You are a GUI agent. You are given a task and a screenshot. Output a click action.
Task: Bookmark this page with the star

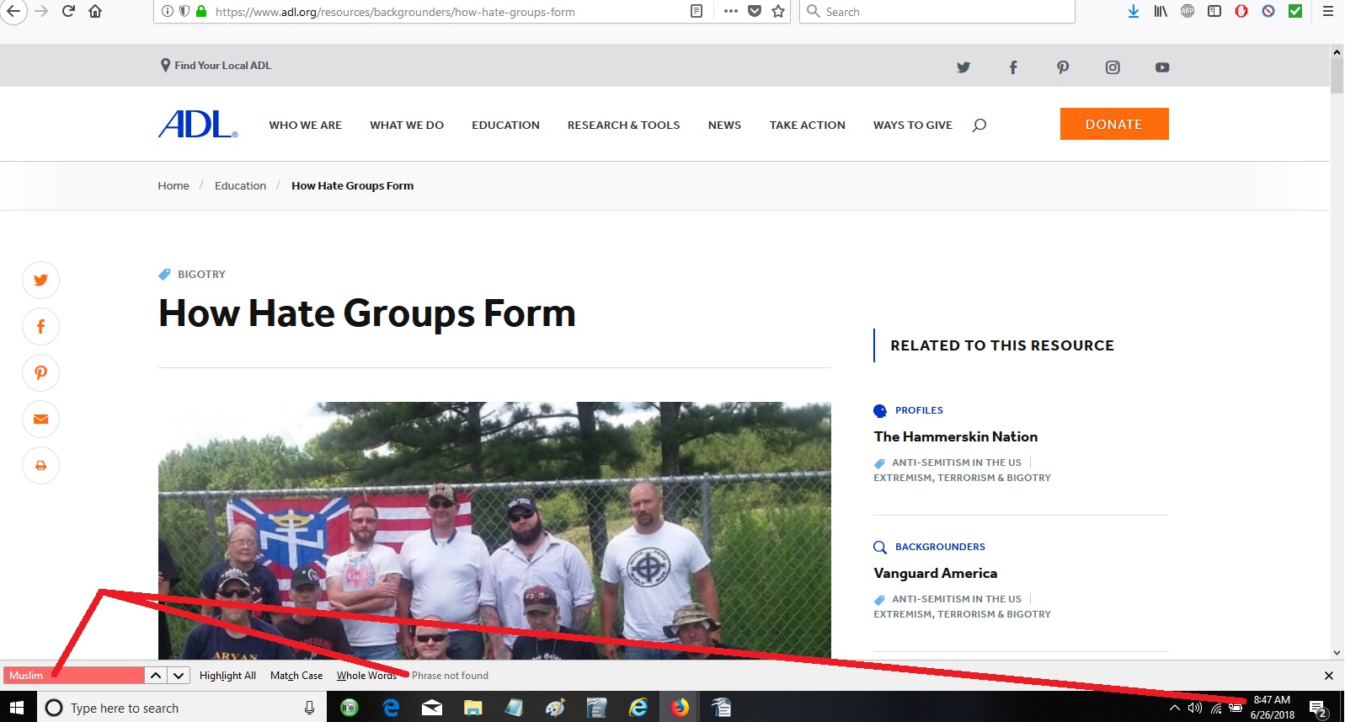(778, 11)
